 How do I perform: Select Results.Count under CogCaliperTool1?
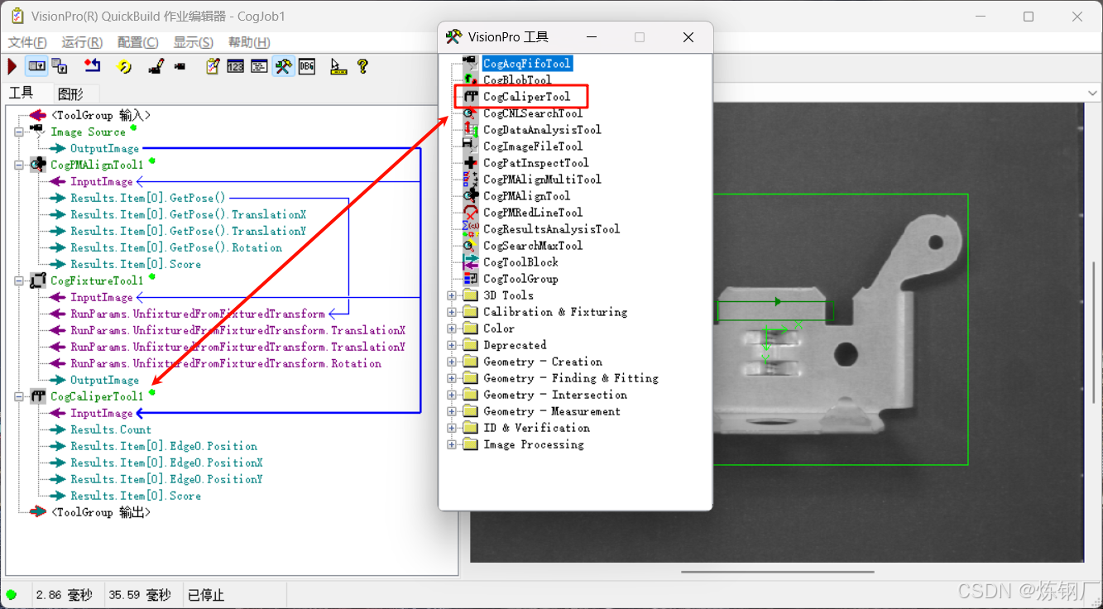click(x=111, y=429)
